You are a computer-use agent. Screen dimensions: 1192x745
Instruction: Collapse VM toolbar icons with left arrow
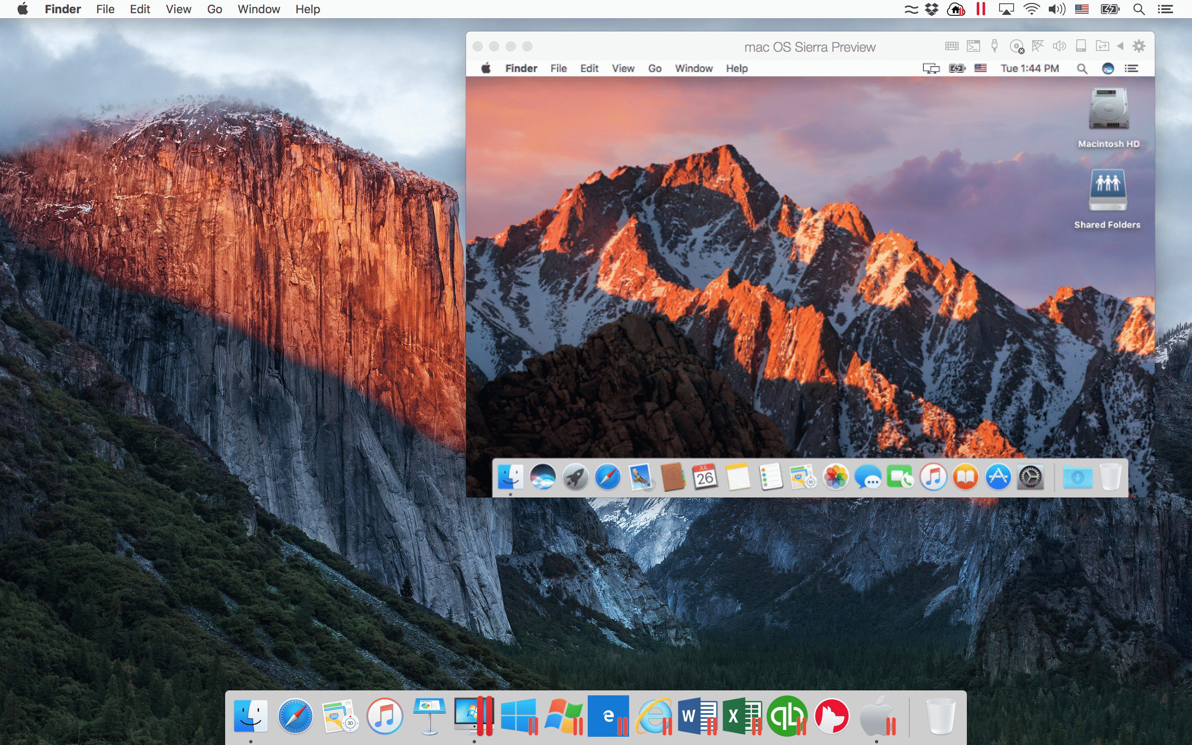1120,46
